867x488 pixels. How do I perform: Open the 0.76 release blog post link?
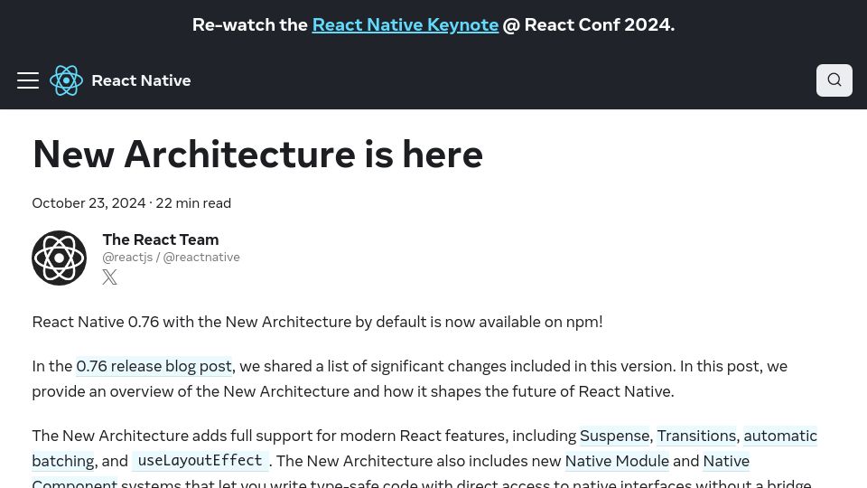pyautogui.click(x=154, y=366)
